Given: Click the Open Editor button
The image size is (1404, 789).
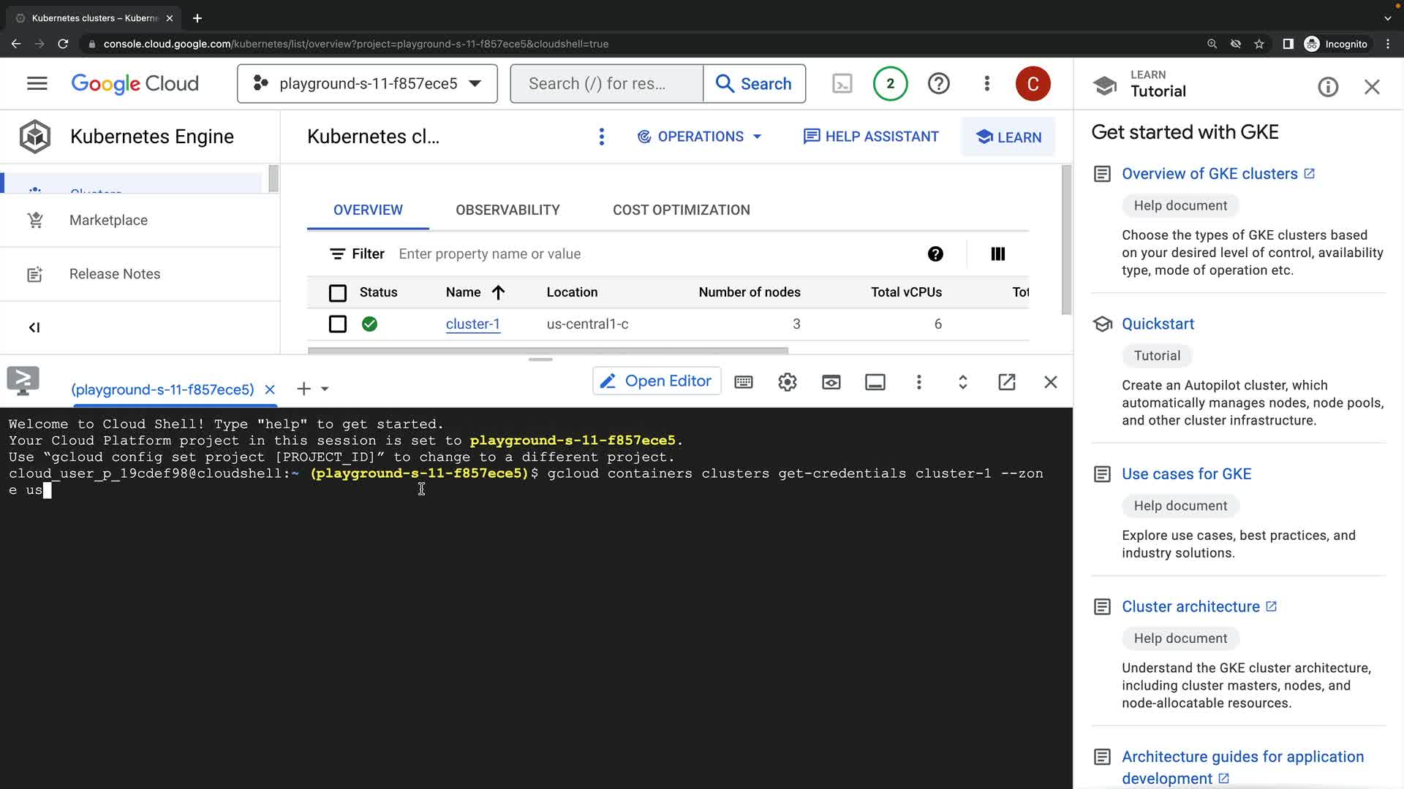Looking at the screenshot, I should (657, 381).
